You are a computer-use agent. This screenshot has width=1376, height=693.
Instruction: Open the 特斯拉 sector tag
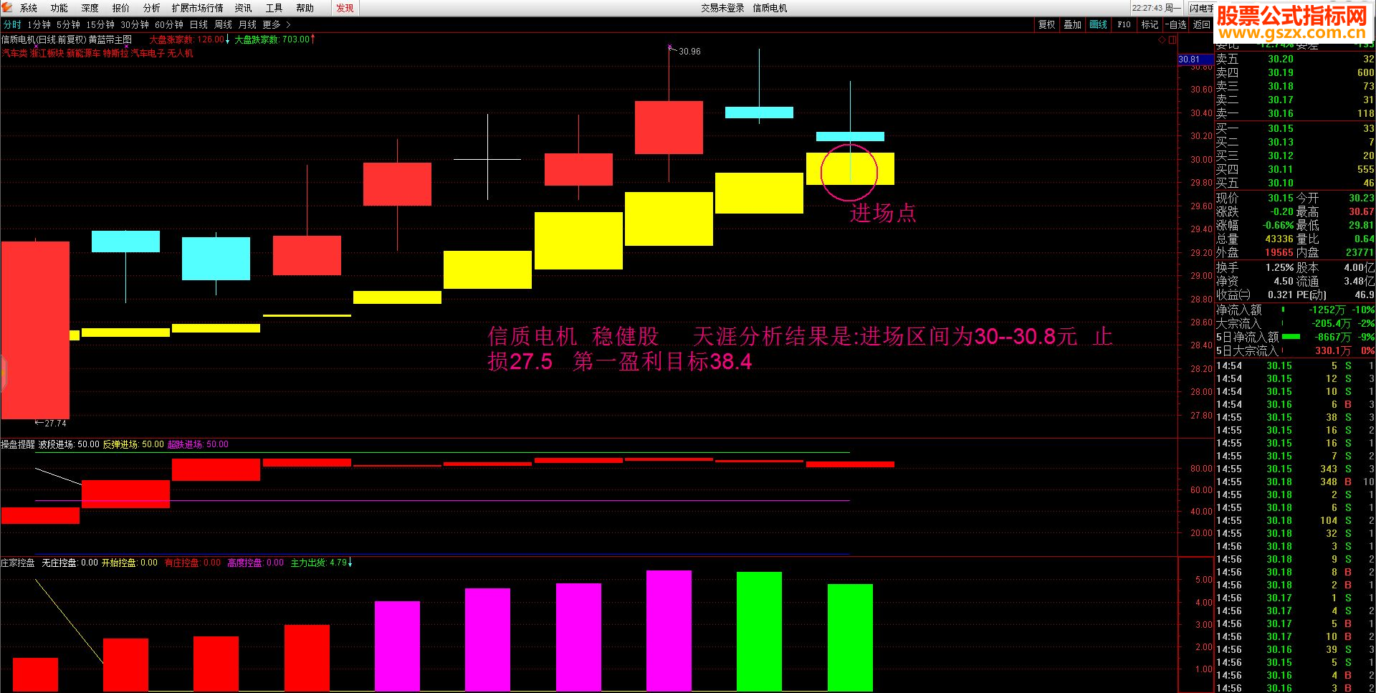[115, 53]
